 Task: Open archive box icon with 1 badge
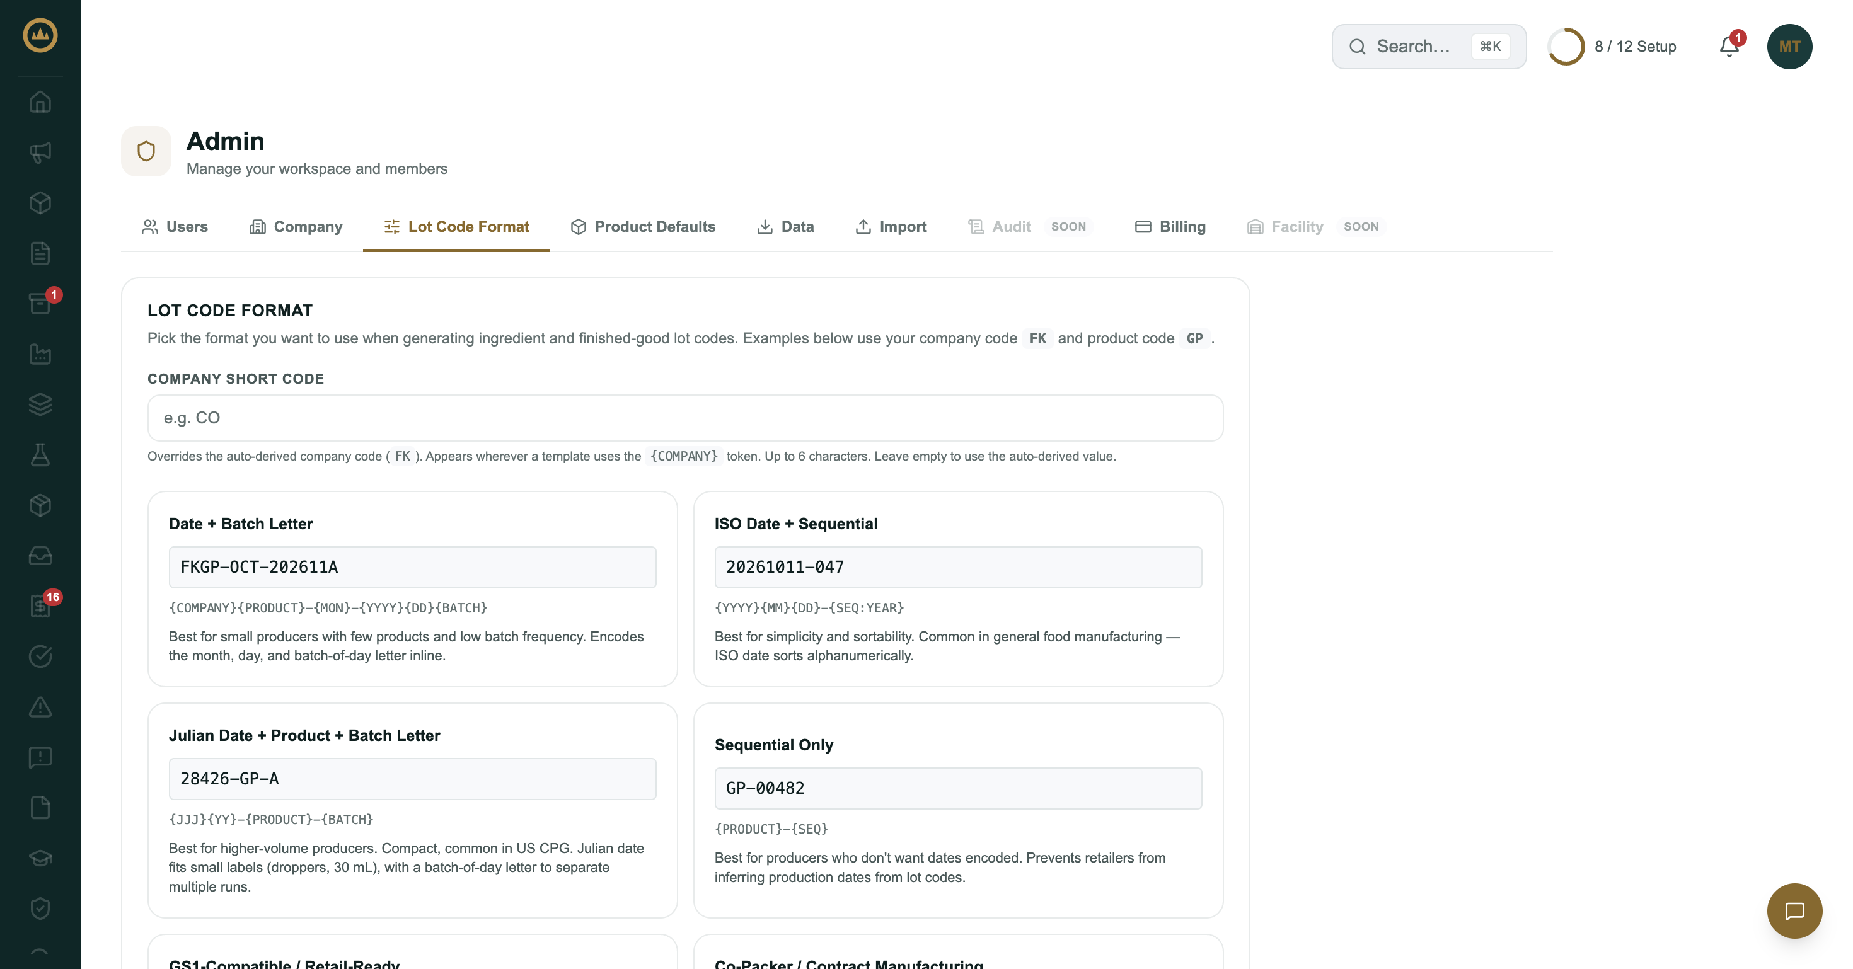pyautogui.click(x=40, y=303)
